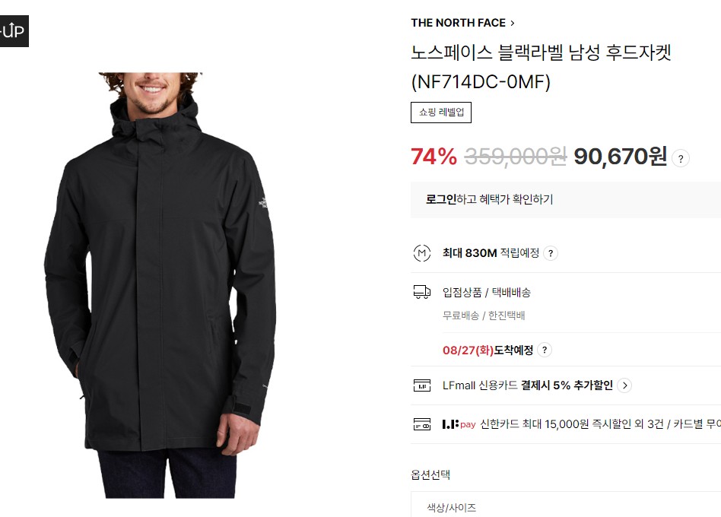Click the UP badge on image corner
Image resolution: width=721 pixels, height=517 pixels.
point(14,31)
